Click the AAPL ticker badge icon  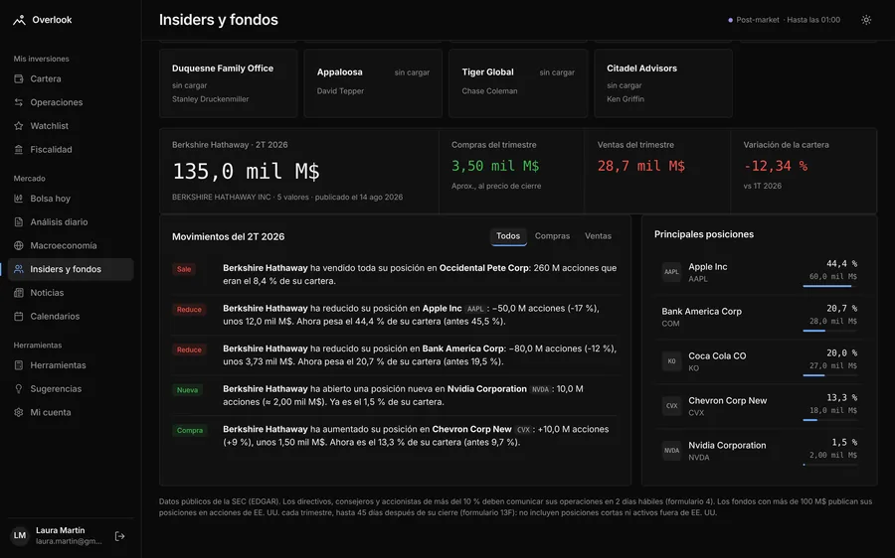coord(671,272)
